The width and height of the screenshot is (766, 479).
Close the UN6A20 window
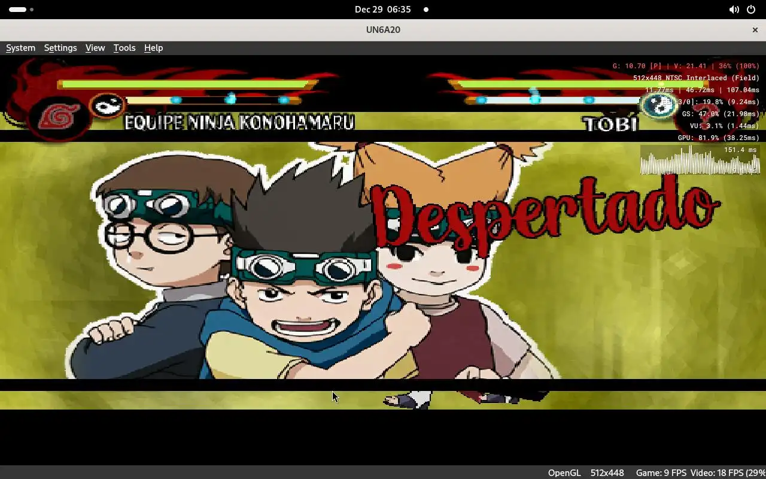(x=755, y=29)
